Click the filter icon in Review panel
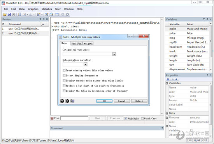This screenshot has width=214, height=144. coord(40,19)
